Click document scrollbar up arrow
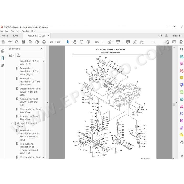The height and width of the screenshot is (184, 184). [174, 47]
